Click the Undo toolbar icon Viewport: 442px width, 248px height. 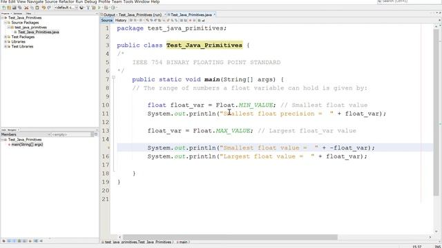(x=44, y=8)
